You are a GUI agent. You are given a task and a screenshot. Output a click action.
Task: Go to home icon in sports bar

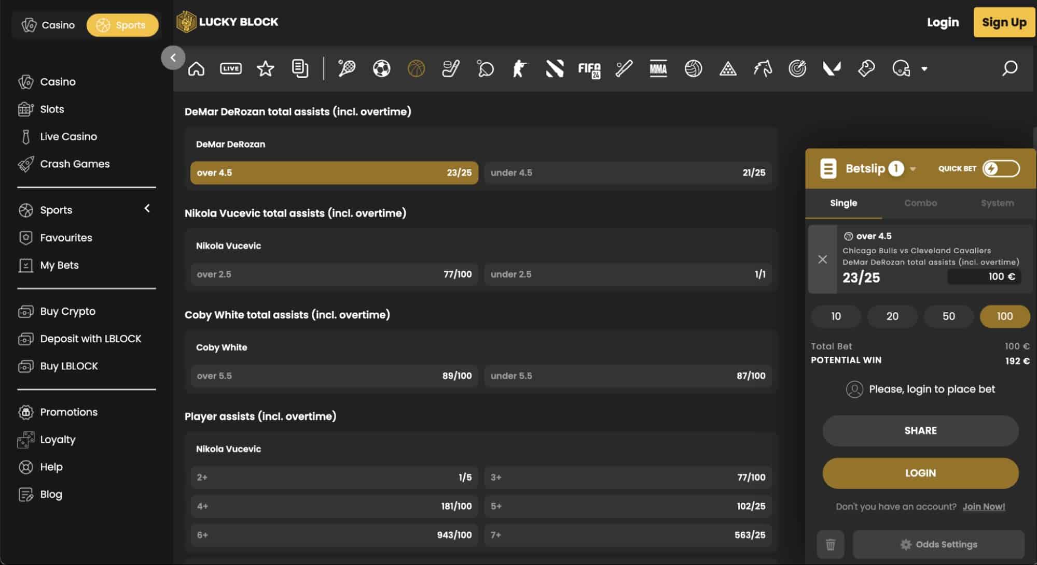(x=196, y=68)
